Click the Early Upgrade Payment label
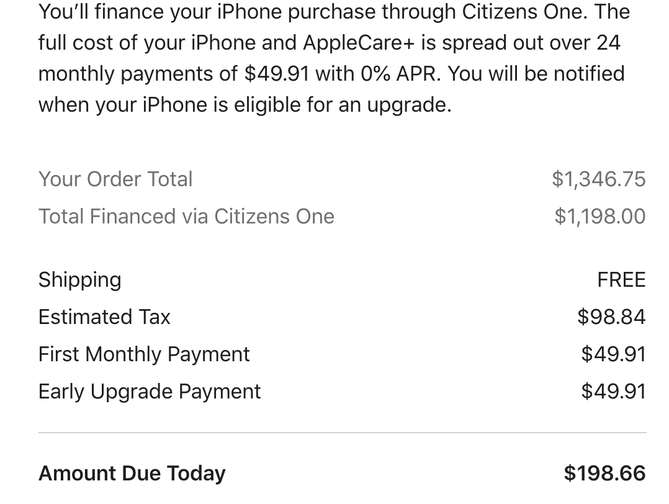 pos(150,392)
